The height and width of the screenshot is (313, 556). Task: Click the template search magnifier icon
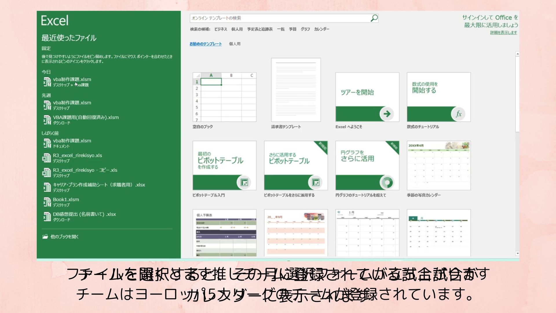click(374, 18)
